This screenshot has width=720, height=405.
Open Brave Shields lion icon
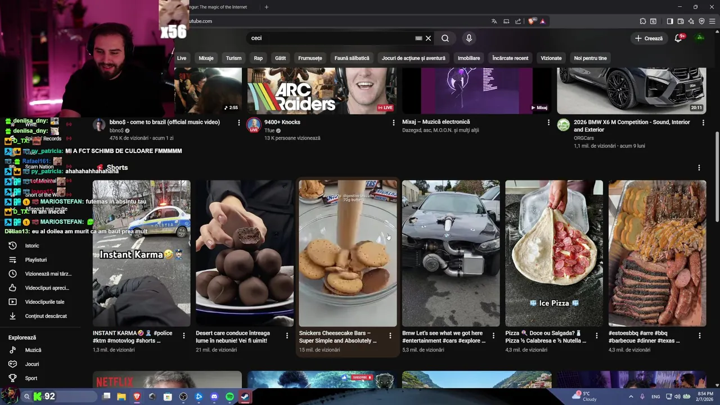[x=531, y=21]
